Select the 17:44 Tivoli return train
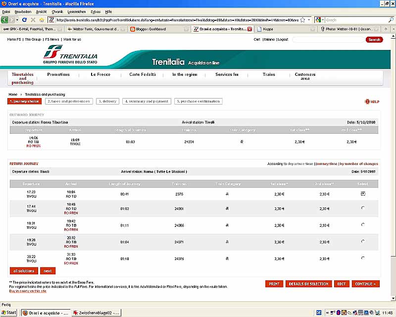396x317 pixels. (x=363, y=208)
